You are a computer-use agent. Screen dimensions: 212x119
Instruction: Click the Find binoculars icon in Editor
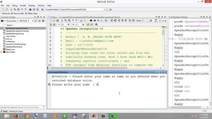point(91,20)
